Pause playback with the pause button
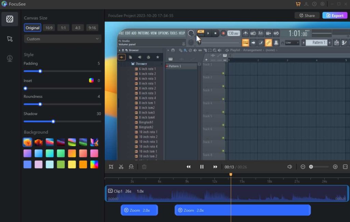The height and width of the screenshot is (222, 350). click(202, 167)
